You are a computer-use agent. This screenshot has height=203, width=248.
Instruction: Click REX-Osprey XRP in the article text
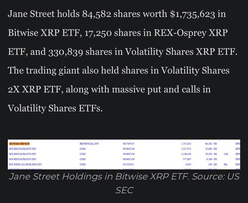(x=191, y=33)
